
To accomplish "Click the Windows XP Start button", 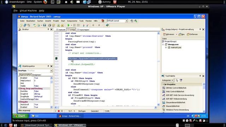I will click(20, 116).
